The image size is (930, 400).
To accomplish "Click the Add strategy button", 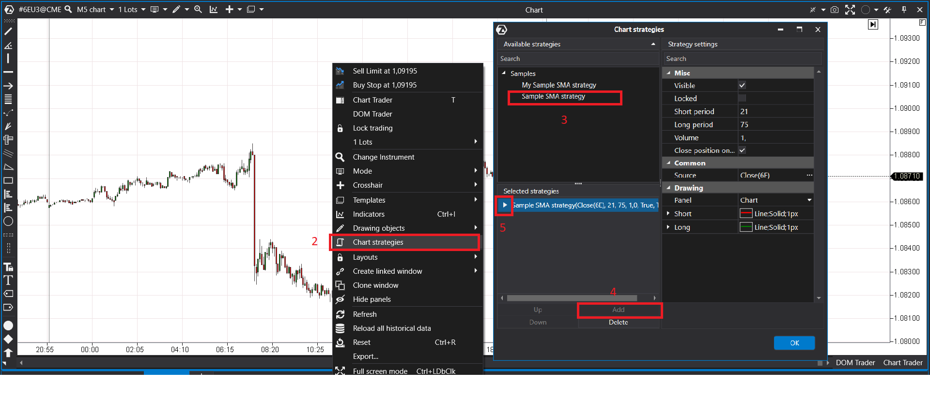I will click(619, 310).
